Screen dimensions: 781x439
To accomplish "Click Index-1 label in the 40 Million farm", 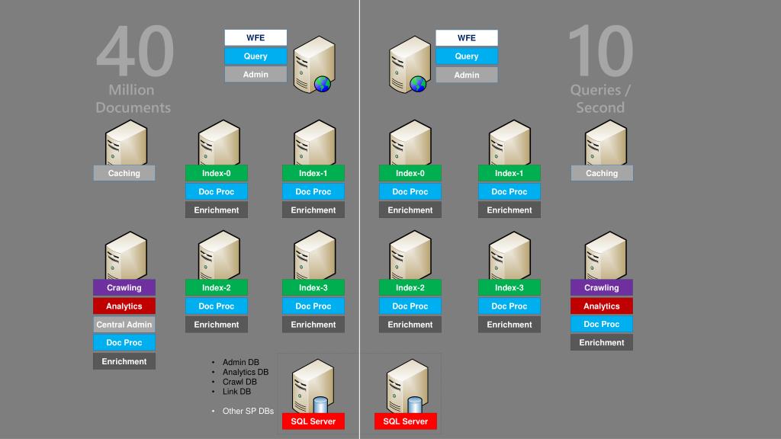I will click(313, 173).
